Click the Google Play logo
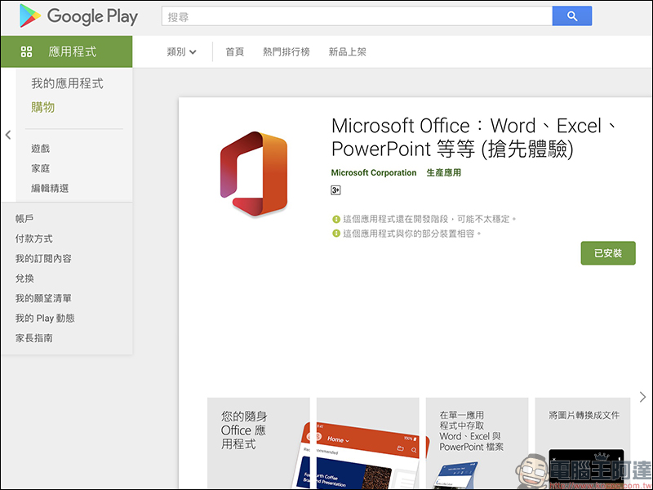The height and width of the screenshot is (490, 653). [x=78, y=16]
